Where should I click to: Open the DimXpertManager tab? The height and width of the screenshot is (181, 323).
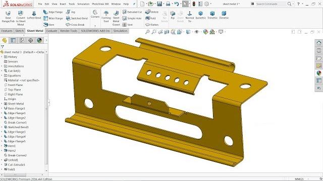pos(30,40)
